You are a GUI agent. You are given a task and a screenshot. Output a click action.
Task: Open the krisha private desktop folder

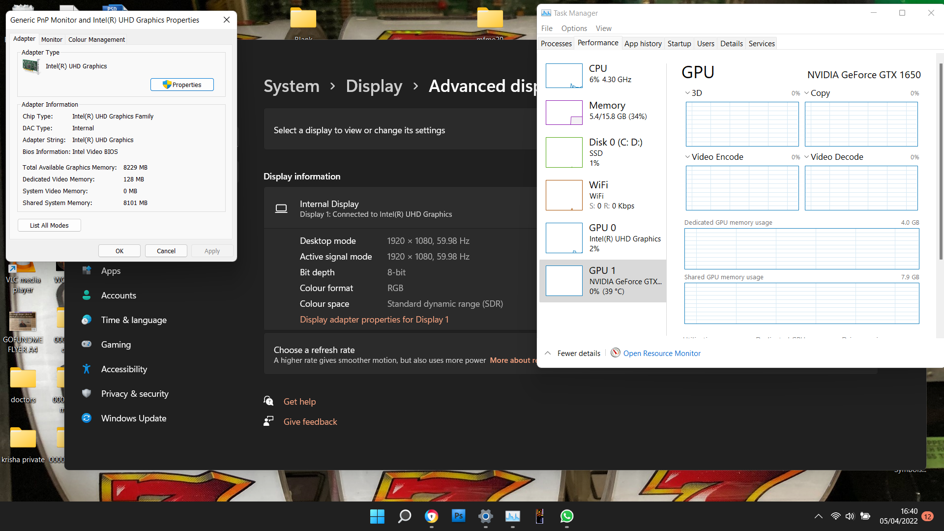pos(23,445)
